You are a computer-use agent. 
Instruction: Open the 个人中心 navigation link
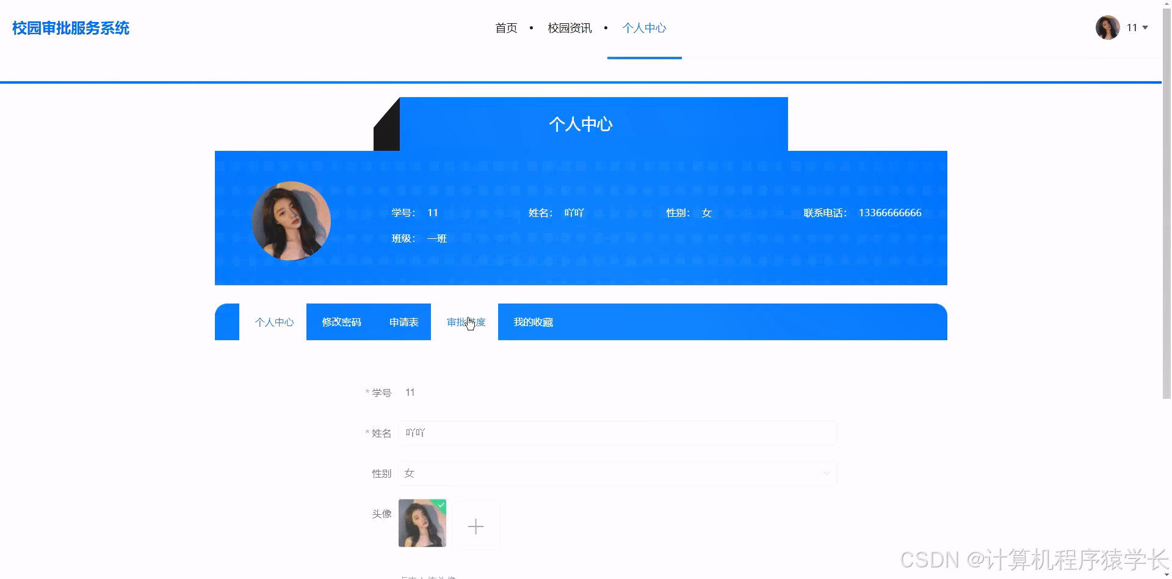644,27
